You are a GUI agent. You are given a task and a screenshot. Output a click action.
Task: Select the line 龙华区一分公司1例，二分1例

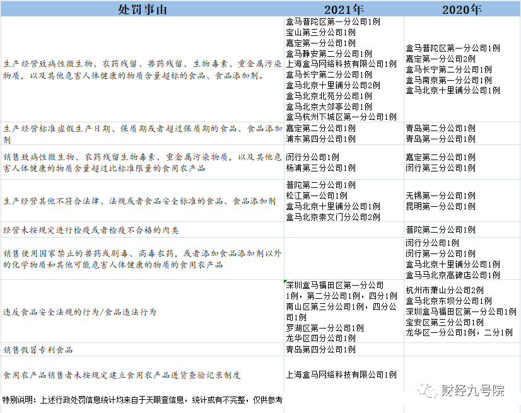pyautogui.click(x=459, y=332)
